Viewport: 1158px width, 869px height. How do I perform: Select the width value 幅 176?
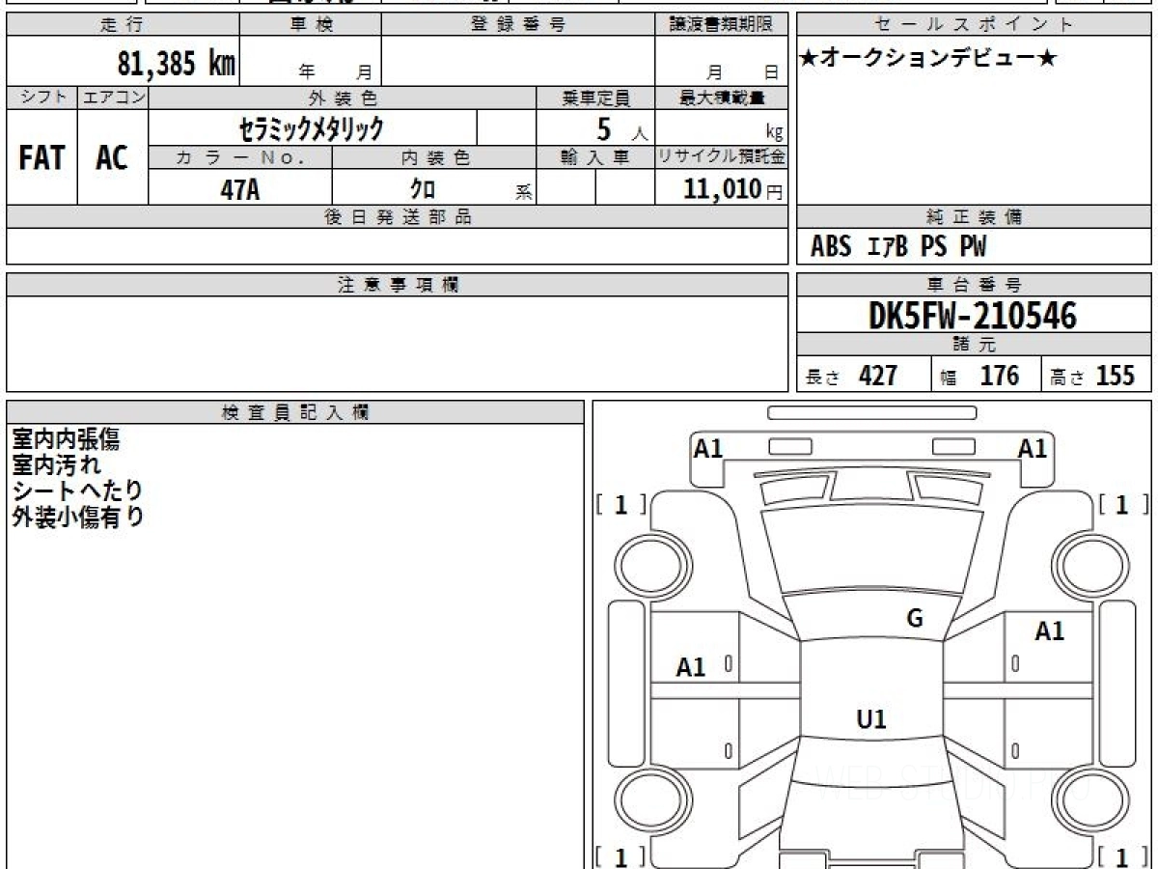pyautogui.click(x=979, y=376)
